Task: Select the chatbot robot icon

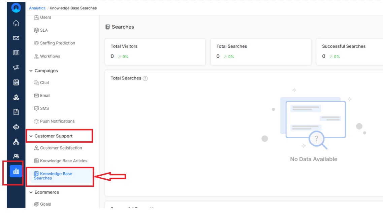Action: pyautogui.click(x=16, y=127)
